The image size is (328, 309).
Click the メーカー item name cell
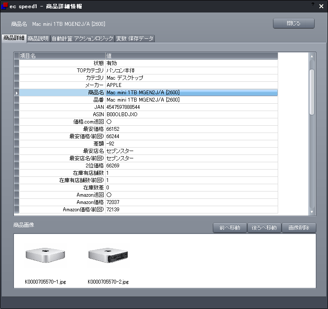[62, 85]
